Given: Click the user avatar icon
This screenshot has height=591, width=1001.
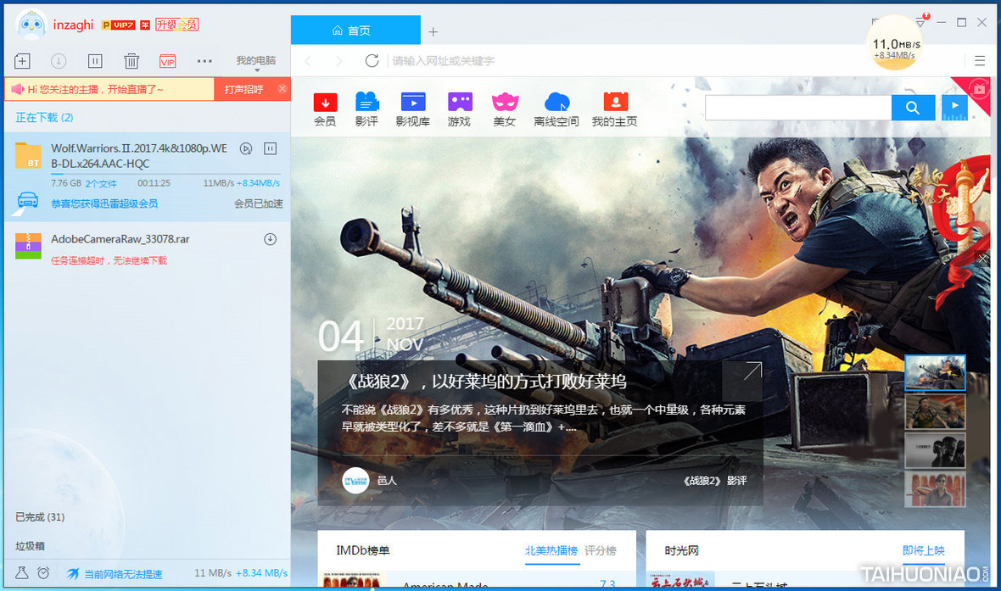Looking at the screenshot, I should click(31, 25).
